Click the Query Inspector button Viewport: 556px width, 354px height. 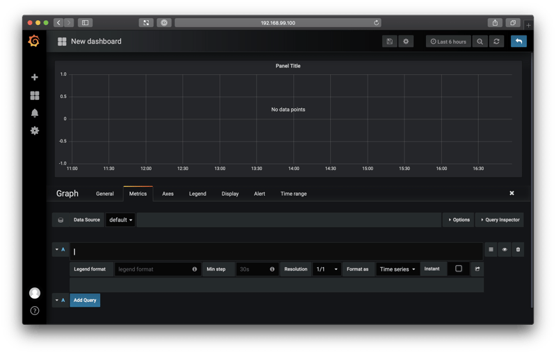click(x=500, y=220)
